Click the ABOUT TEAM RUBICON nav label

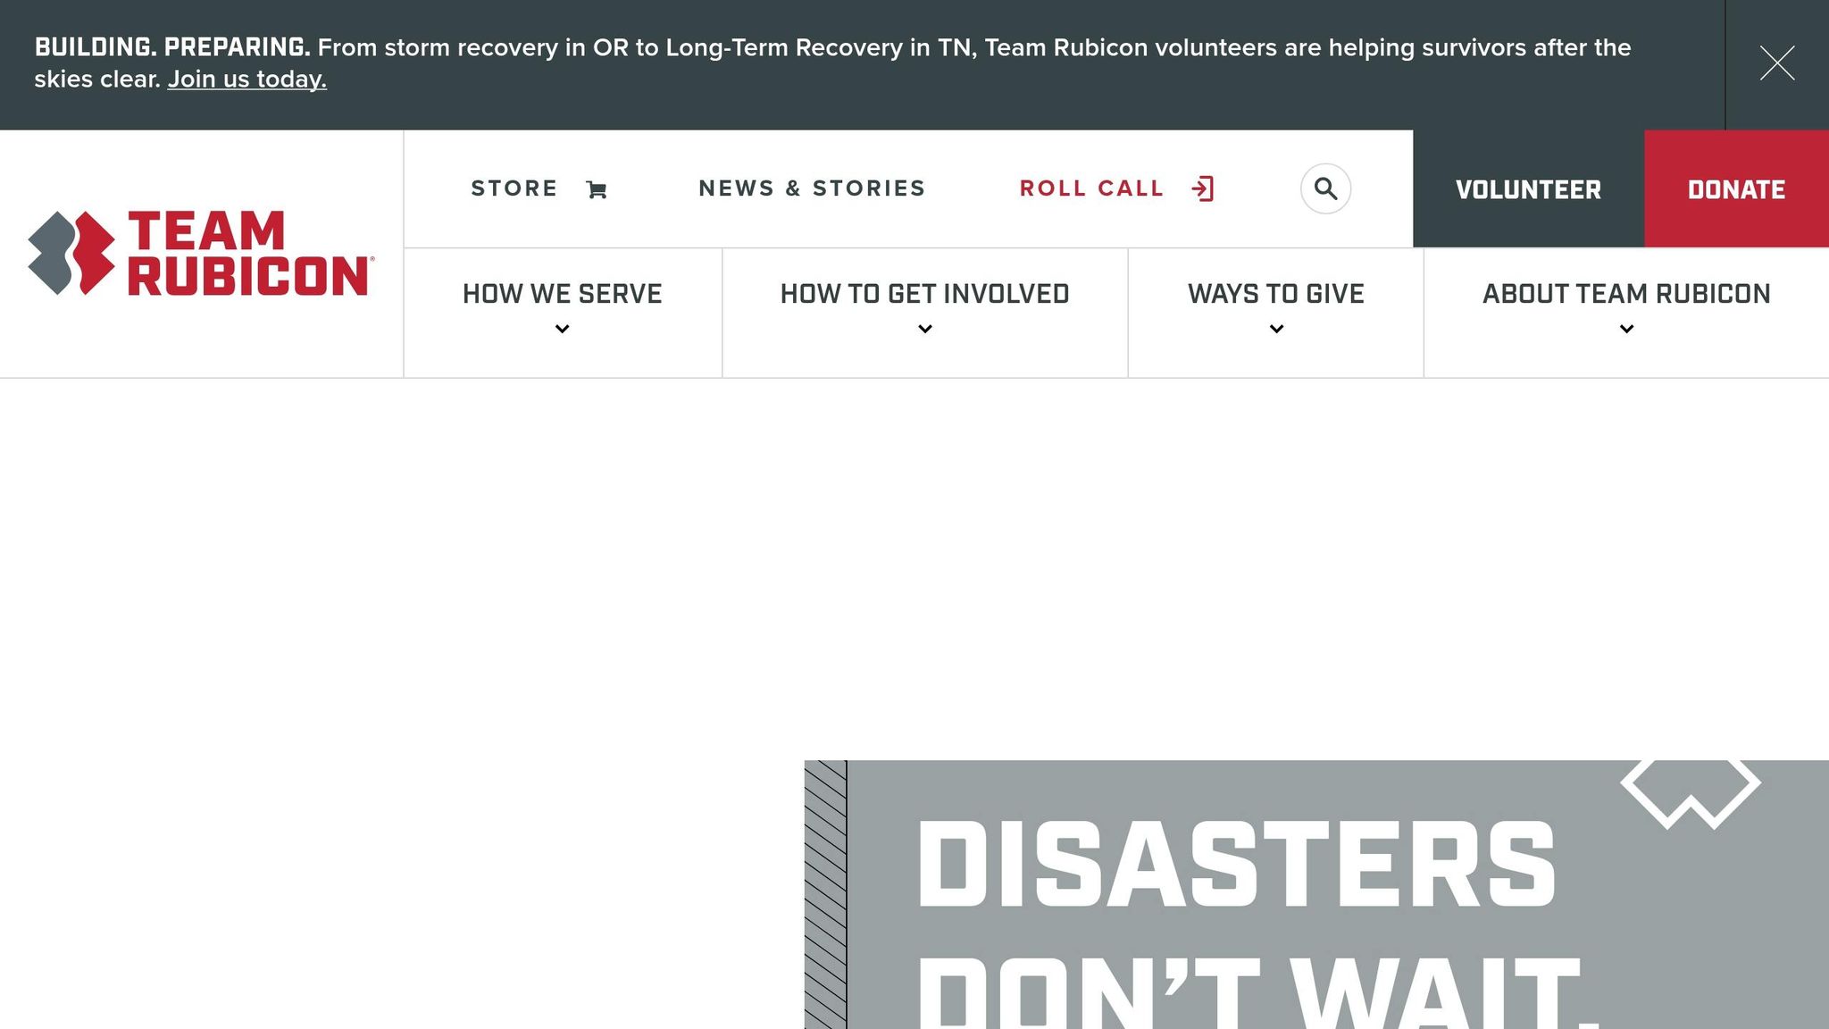coord(1626,293)
